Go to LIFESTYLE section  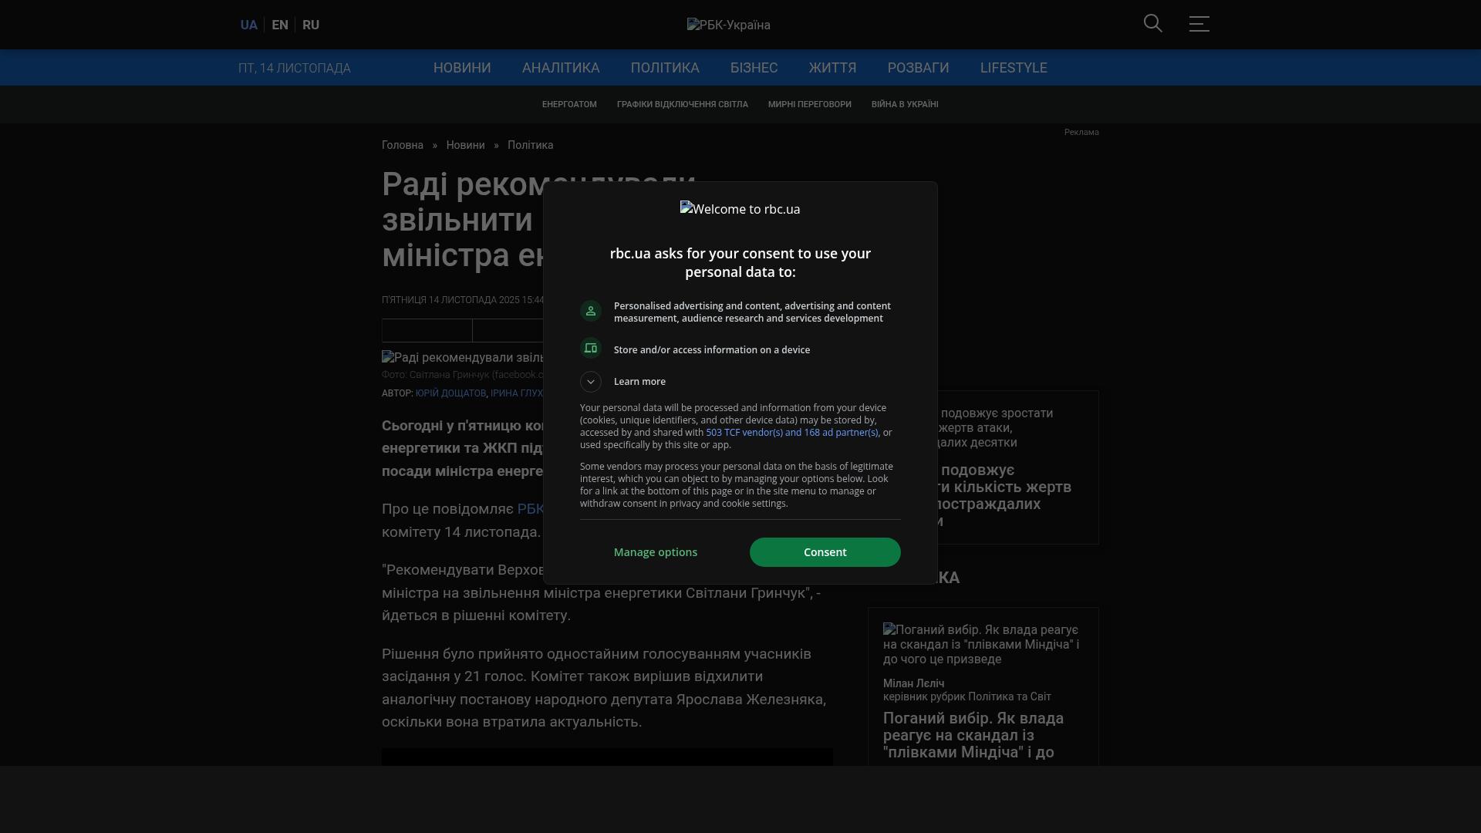[1014, 68]
